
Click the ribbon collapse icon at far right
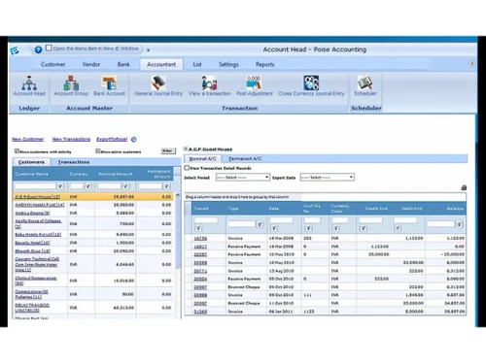(x=472, y=64)
